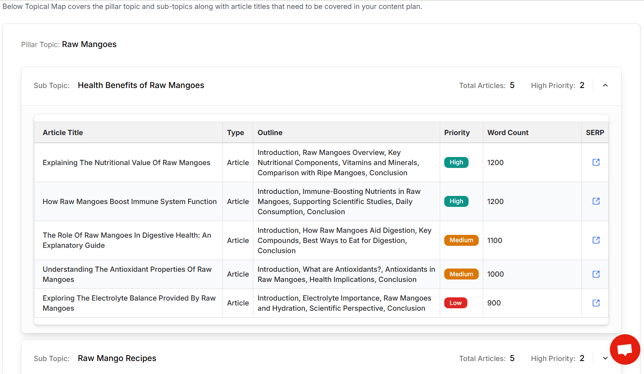Viewport: 644px width, 374px height.
Task: Click 'Explaining The Nutritional Value Of Raw Mangoes' title
Action: (126, 163)
